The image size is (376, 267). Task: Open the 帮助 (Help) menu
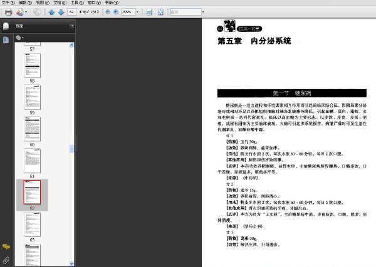coord(112,3)
